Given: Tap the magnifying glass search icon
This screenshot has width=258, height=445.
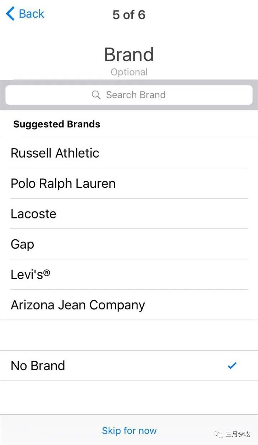Looking at the screenshot, I should [96, 95].
